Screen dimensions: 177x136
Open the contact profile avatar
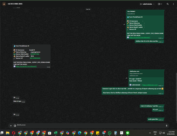4,4
